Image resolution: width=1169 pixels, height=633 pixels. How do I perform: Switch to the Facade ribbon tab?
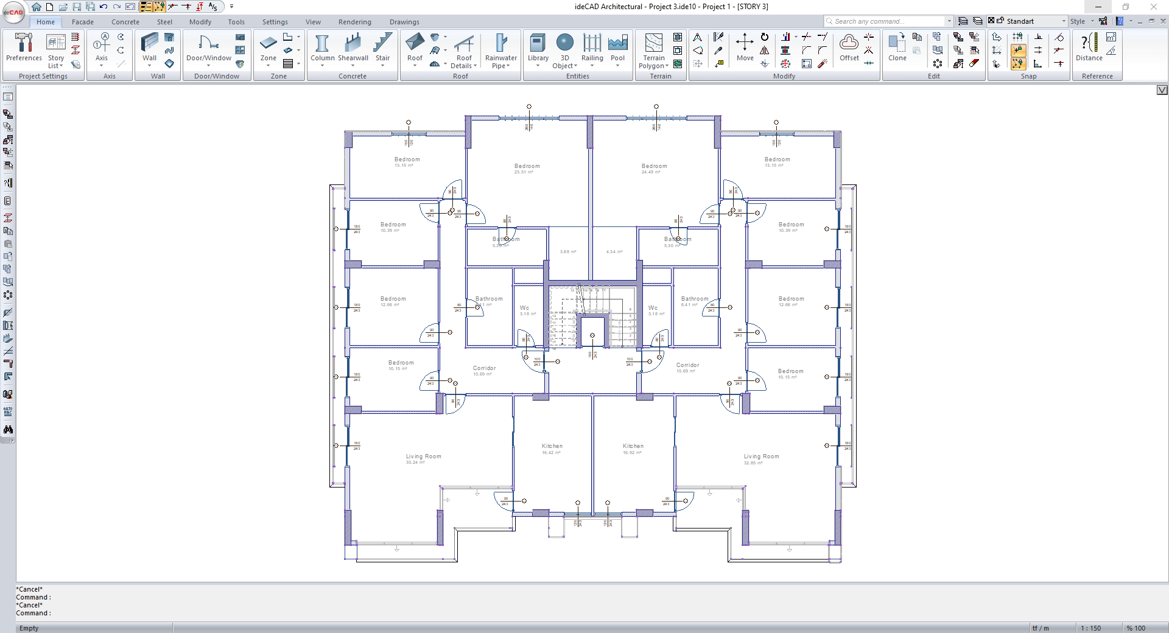(x=83, y=22)
